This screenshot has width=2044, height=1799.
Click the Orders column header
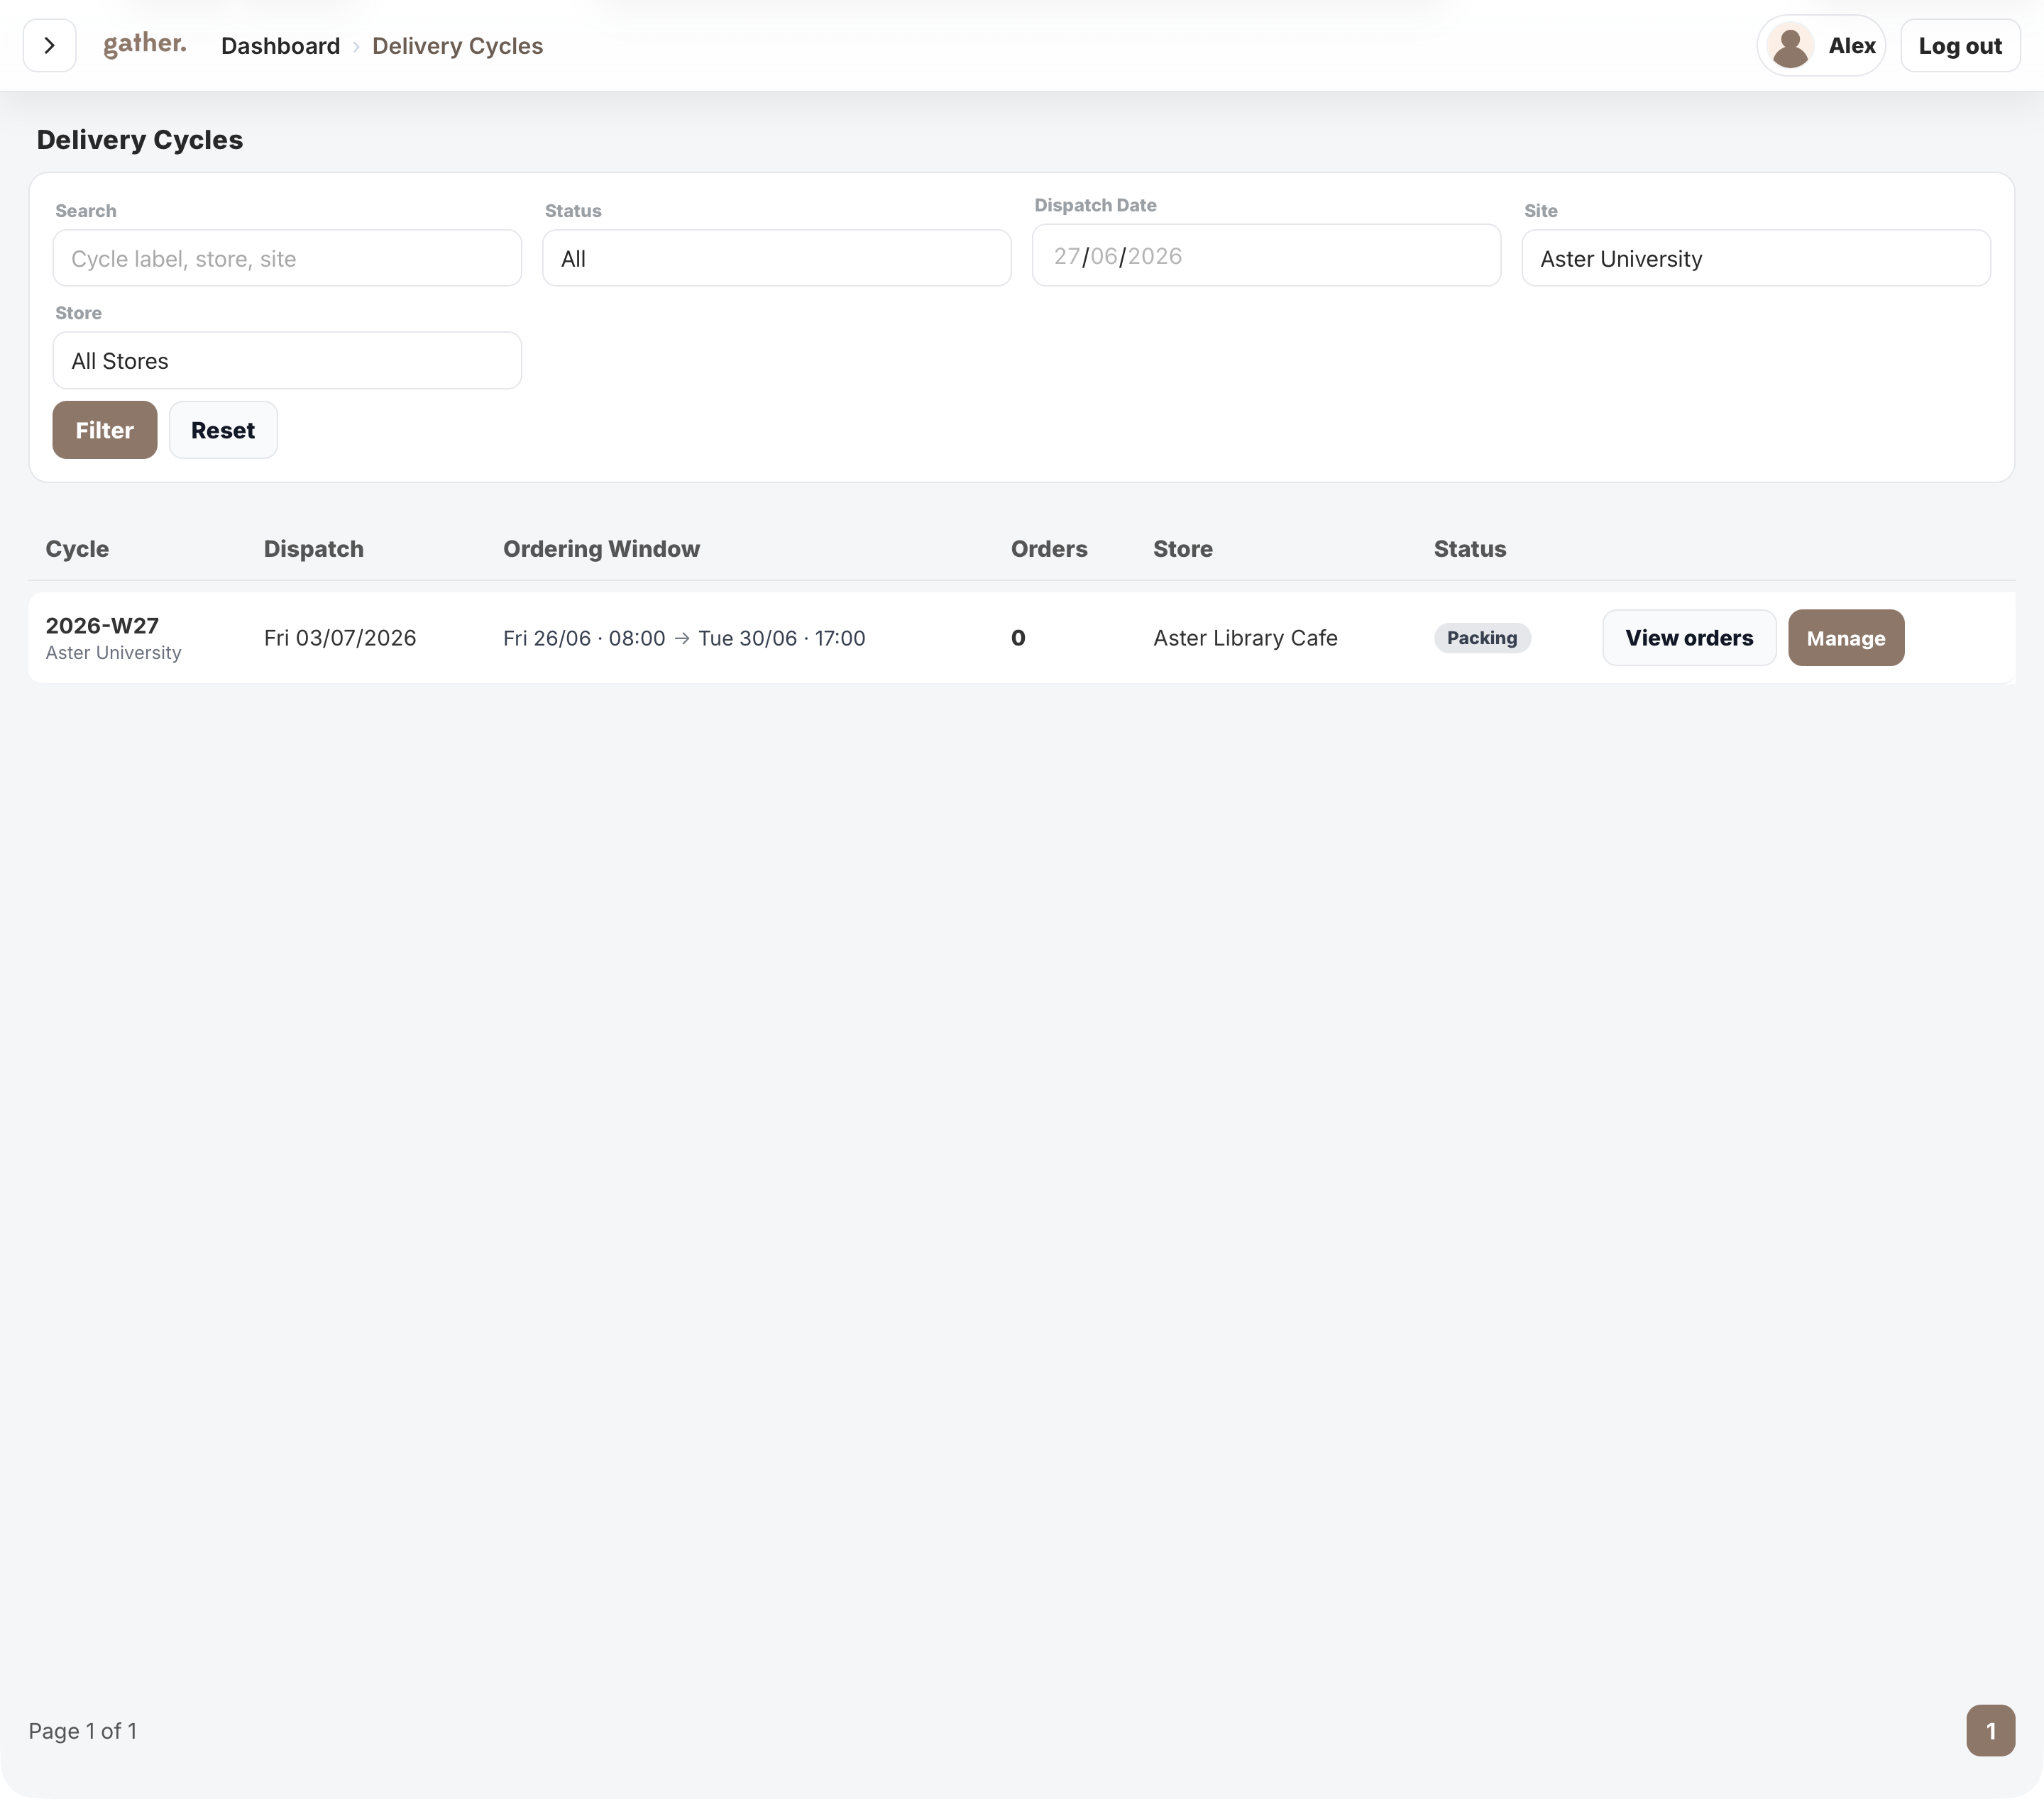coord(1049,548)
